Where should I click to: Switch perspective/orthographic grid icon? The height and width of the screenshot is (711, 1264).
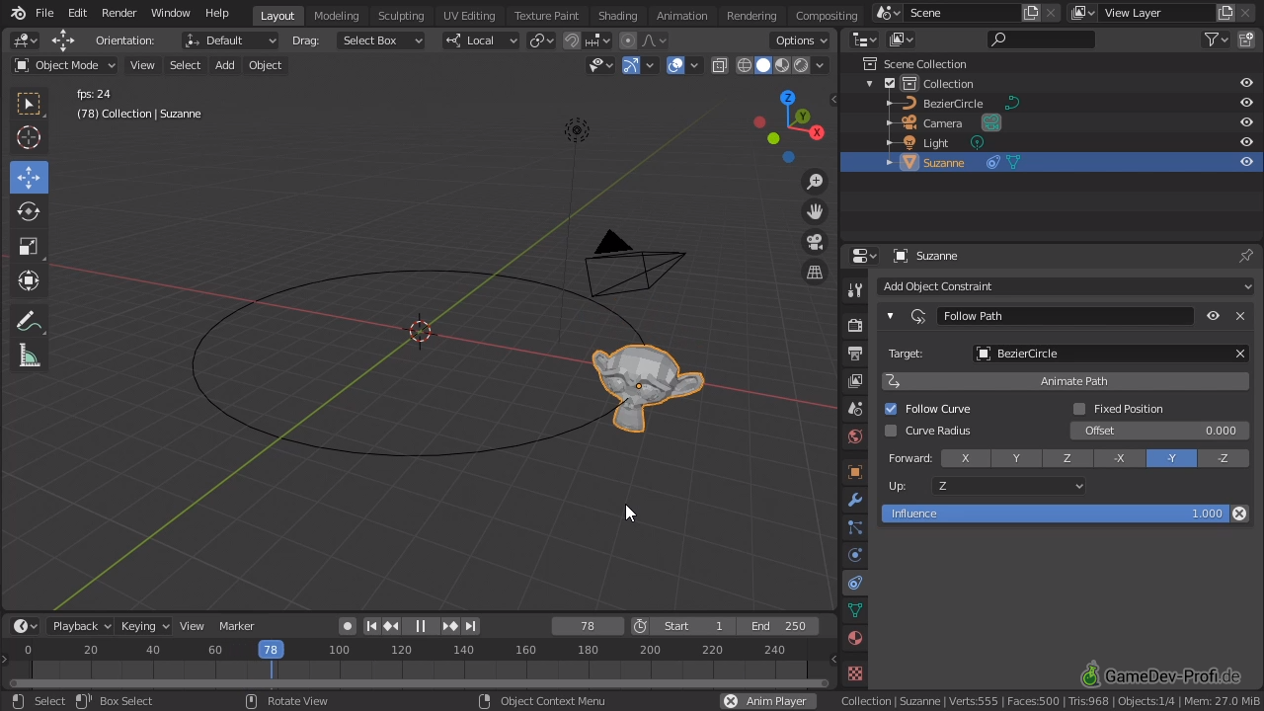coord(815,272)
